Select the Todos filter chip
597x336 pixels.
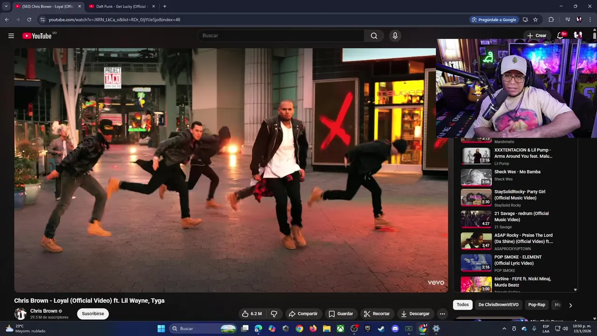click(463, 305)
